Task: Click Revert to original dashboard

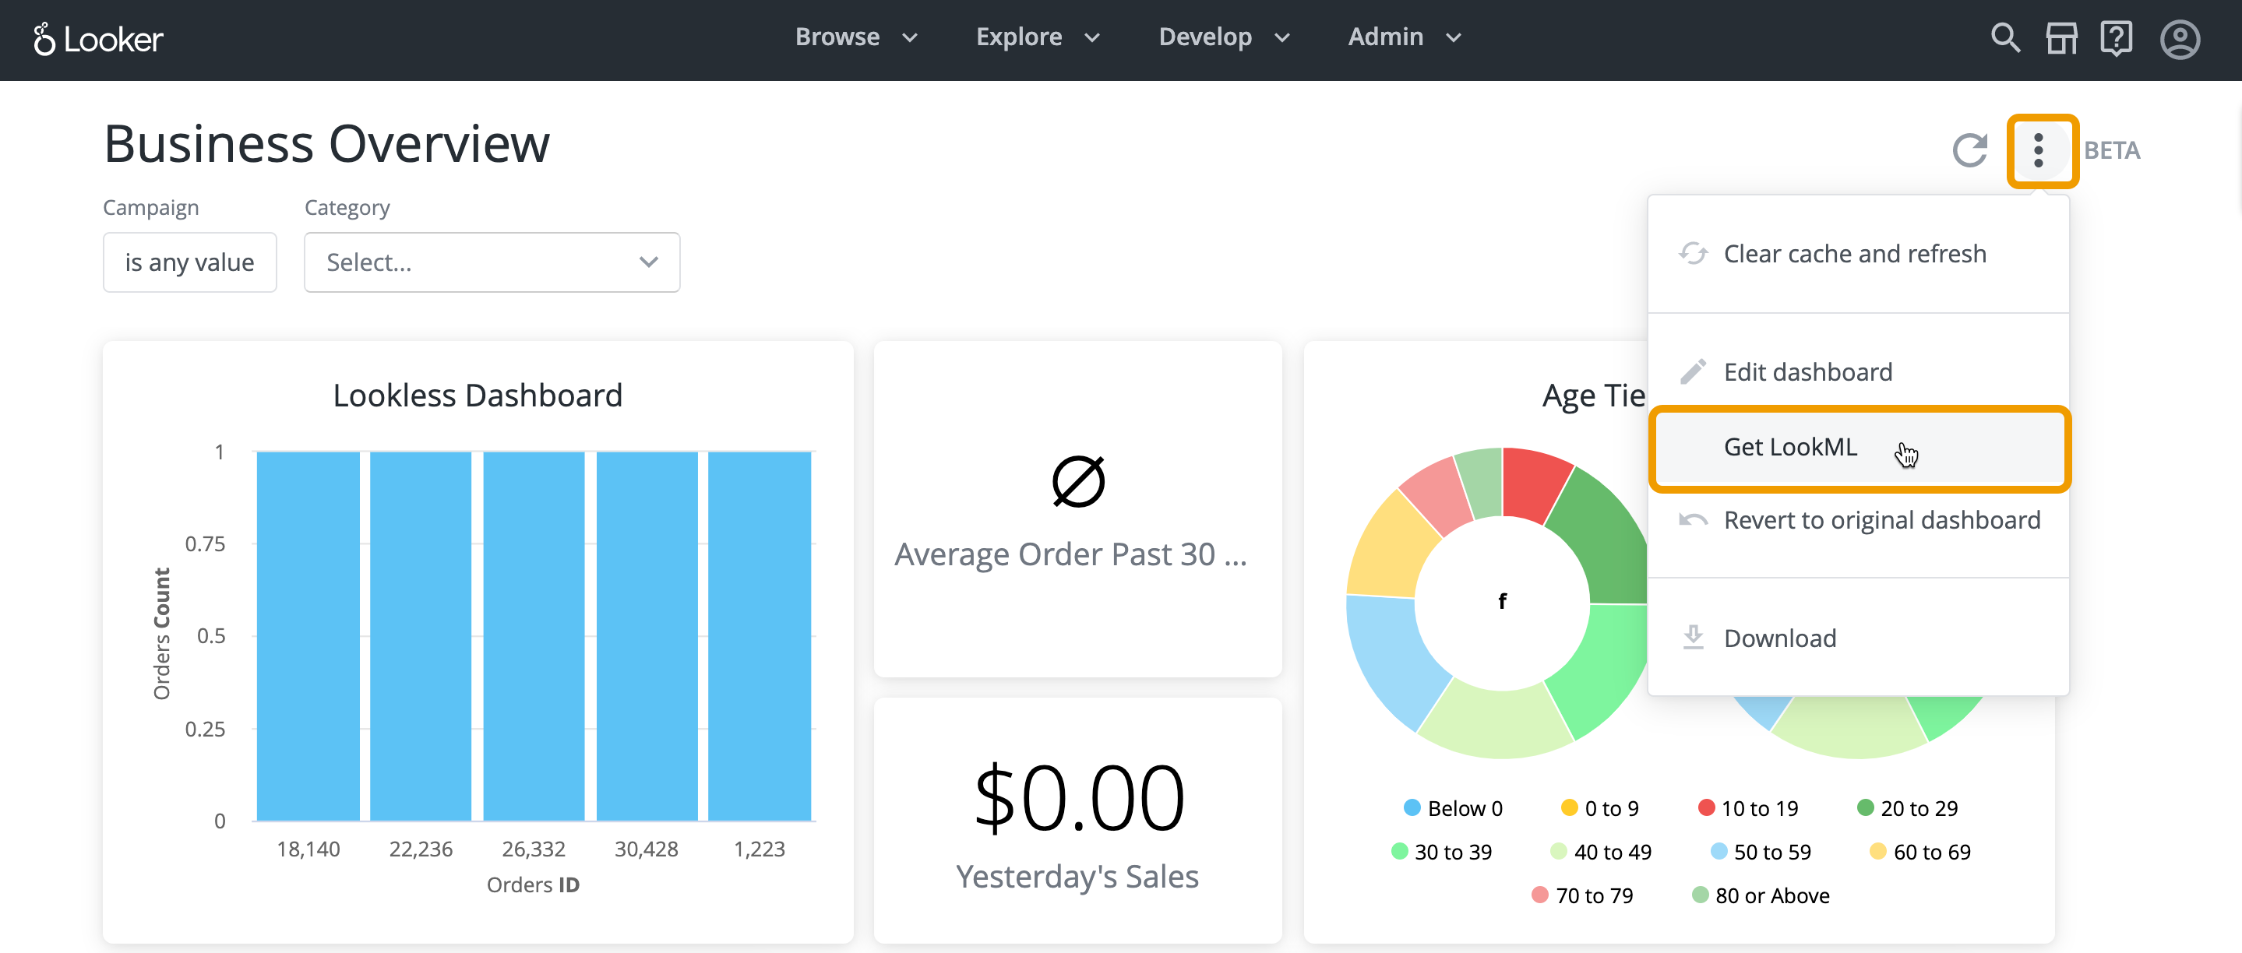Action: [1881, 520]
